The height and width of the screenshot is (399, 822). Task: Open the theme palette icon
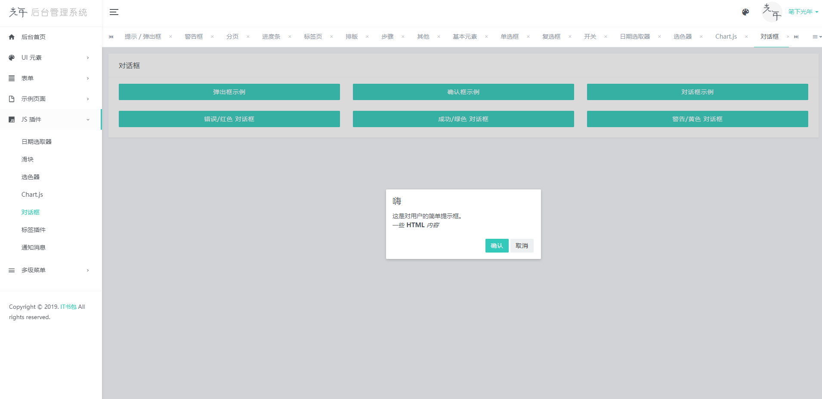745,12
